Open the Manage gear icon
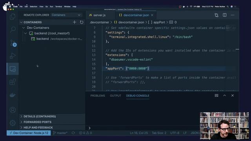Viewport: 251px width, 141px height. click(x=13, y=123)
